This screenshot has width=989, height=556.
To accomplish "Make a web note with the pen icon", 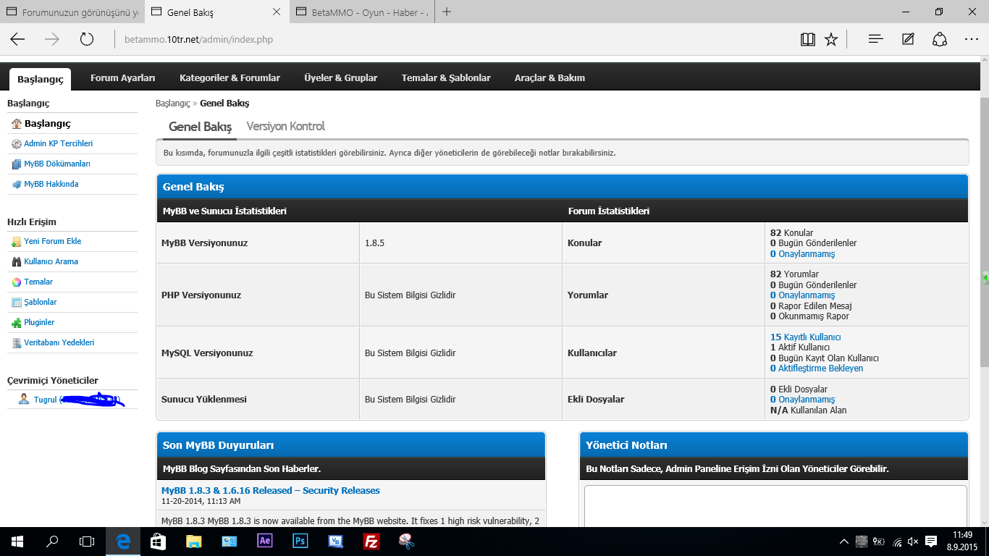I will 908,39.
